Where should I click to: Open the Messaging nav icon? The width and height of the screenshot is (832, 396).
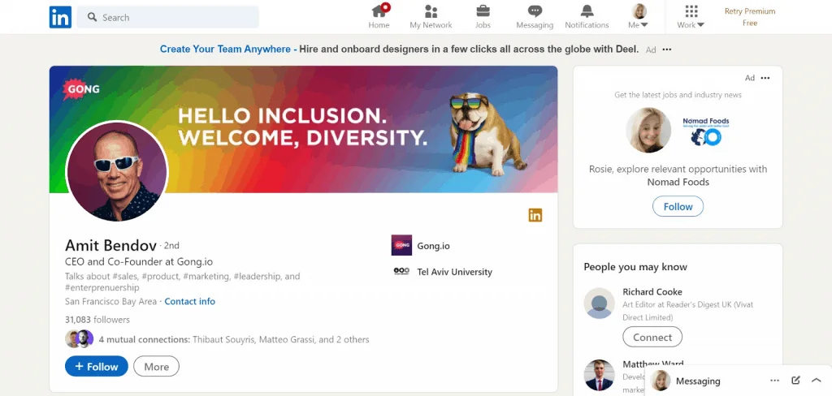point(535,11)
